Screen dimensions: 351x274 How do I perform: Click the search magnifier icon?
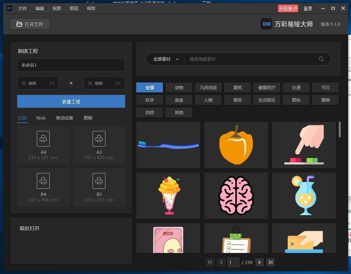[321, 59]
